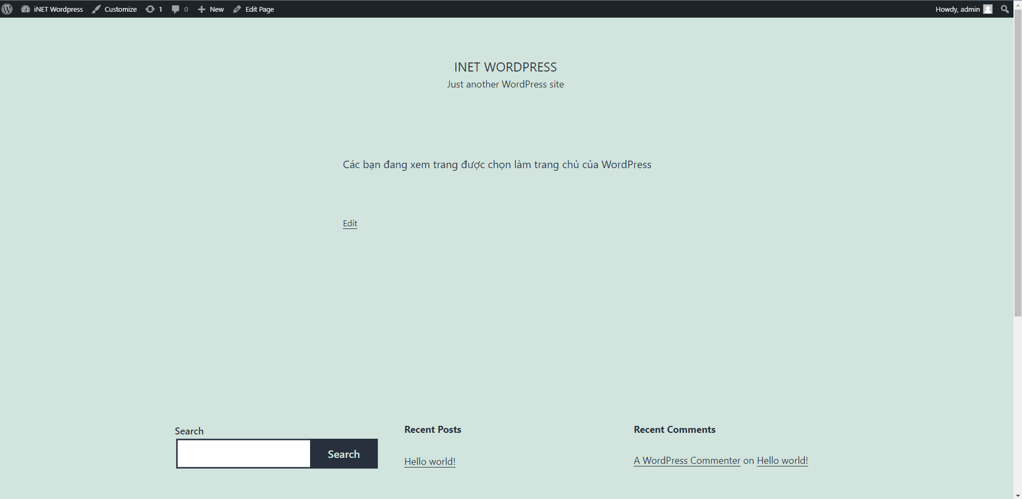Click the Vietnamese homepage paragraph text
Image resolution: width=1022 pixels, height=499 pixels.
(497, 164)
